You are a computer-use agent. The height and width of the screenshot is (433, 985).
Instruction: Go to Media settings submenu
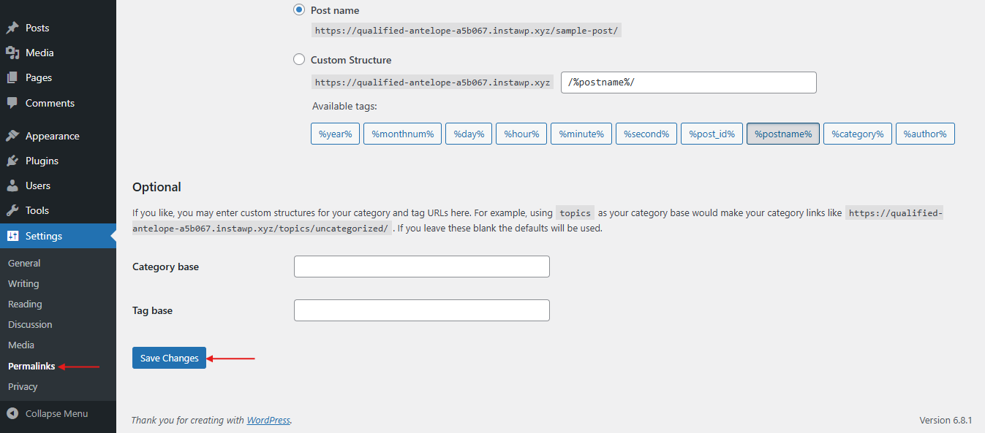pyautogui.click(x=21, y=345)
